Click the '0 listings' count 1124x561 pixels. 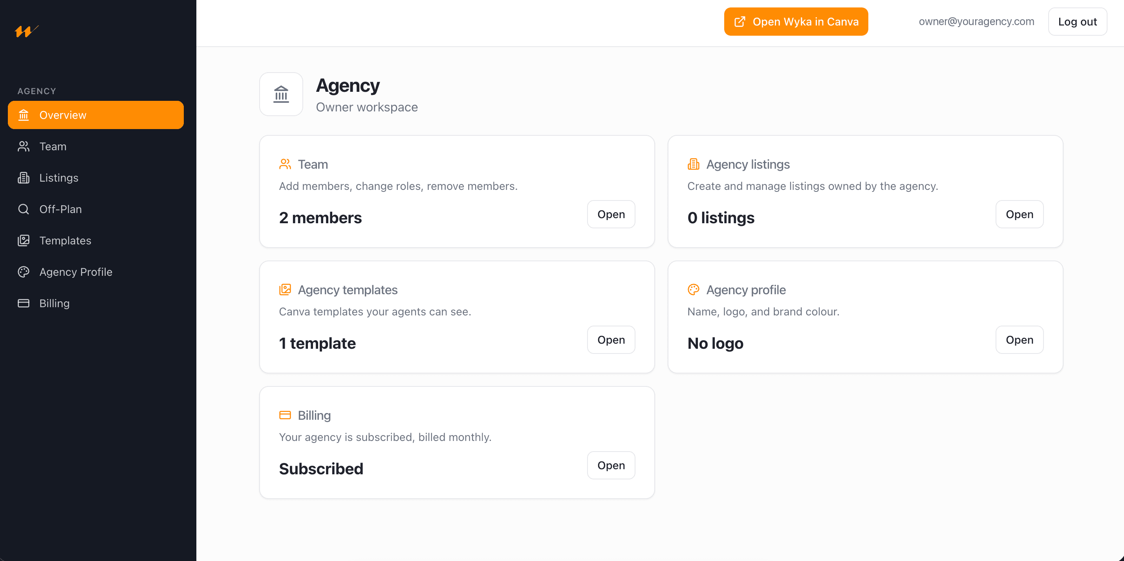(x=721, y=217)
